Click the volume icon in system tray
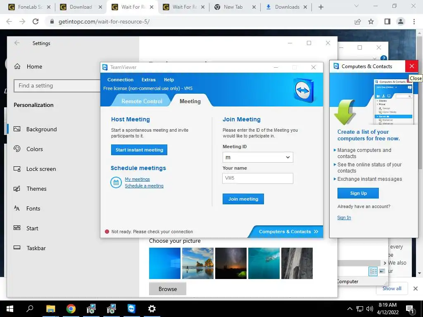The height and width of the screenshot is (317, 423). [x=370, y=309]
